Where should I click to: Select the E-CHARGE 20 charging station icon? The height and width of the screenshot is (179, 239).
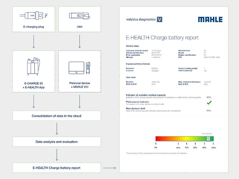pyautogui.click(x=33, y=67)
